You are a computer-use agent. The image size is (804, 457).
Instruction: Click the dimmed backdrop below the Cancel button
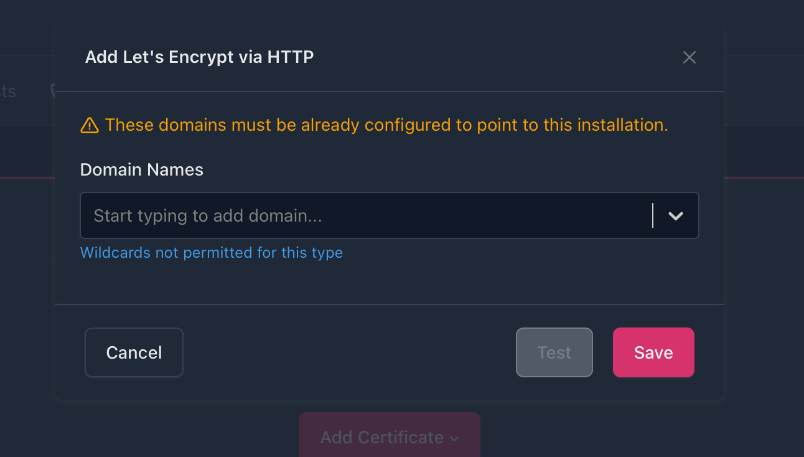134,430
